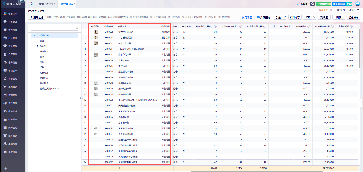Click the help icon beside 即时库存 header

[x=215, y=26]
